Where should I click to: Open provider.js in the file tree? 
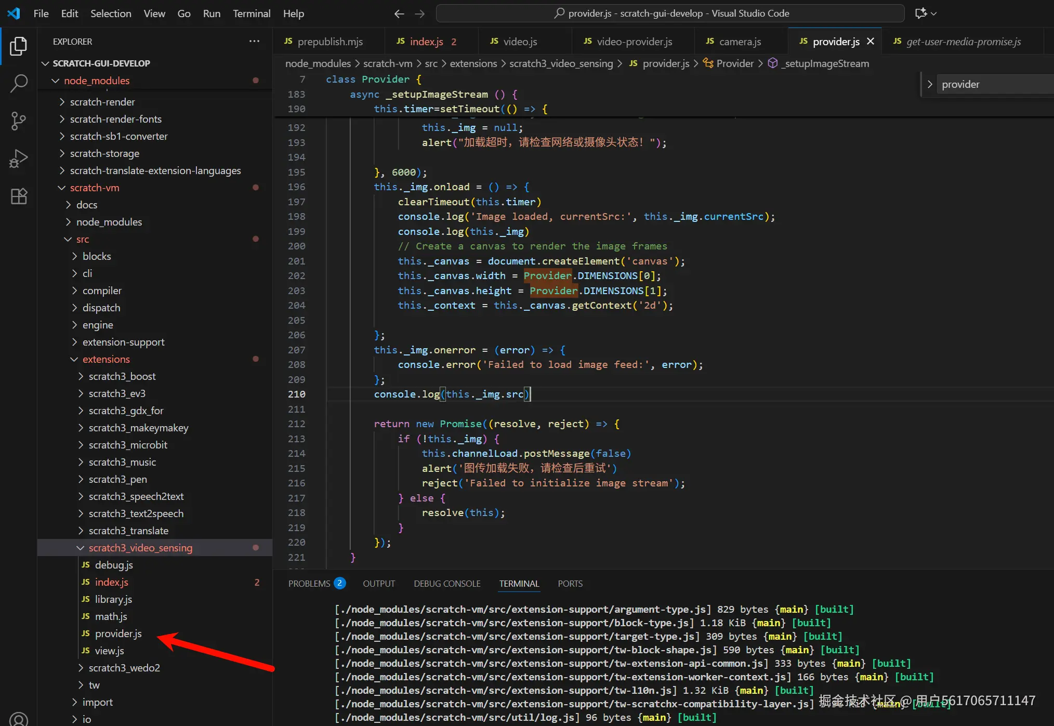pos(118,633)
